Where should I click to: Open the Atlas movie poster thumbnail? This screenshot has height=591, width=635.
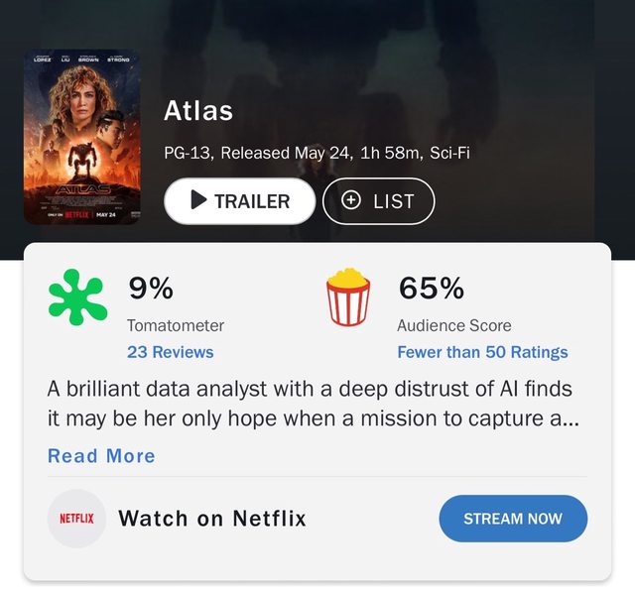(81, 137)
